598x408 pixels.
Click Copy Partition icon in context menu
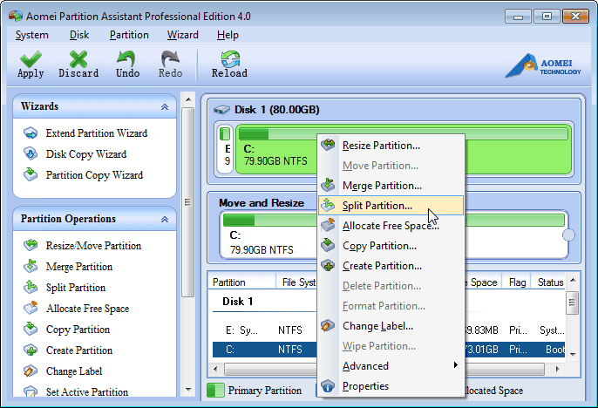328,245
